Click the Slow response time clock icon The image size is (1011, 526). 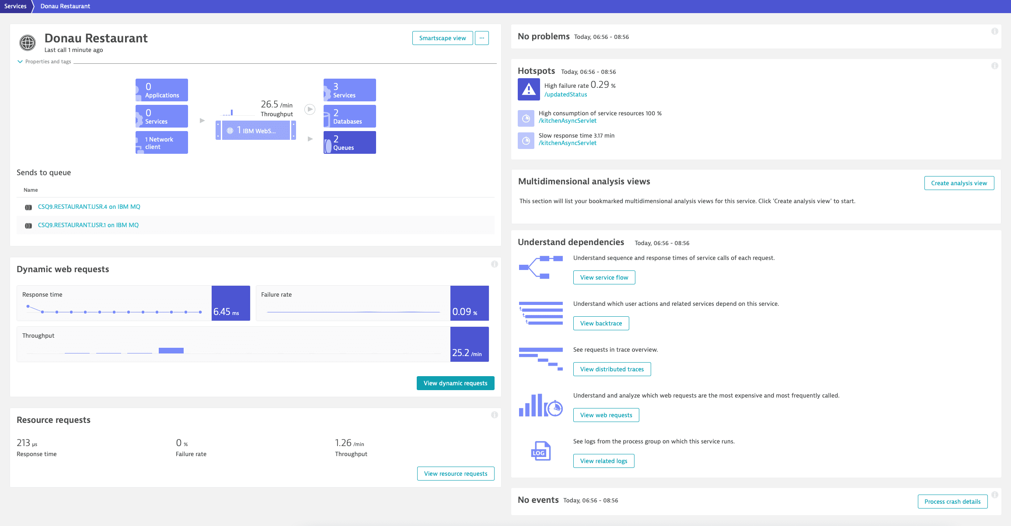(x=526, y=141)
